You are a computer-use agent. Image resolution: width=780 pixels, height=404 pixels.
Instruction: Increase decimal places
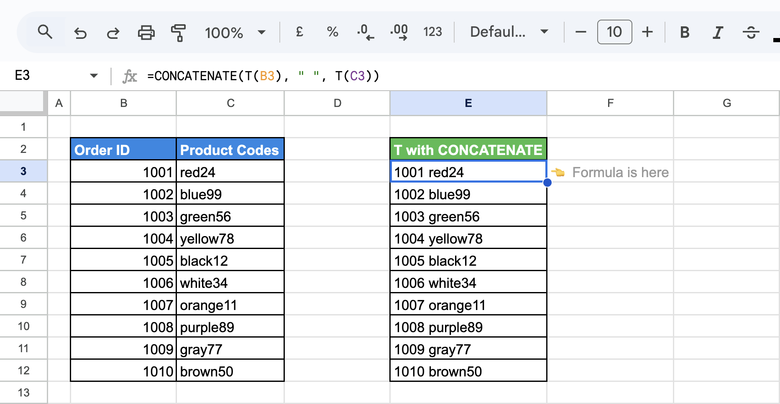(399, 32)
